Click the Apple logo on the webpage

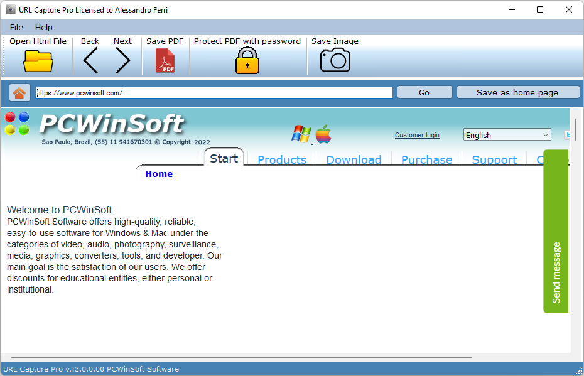coord(323,134)
